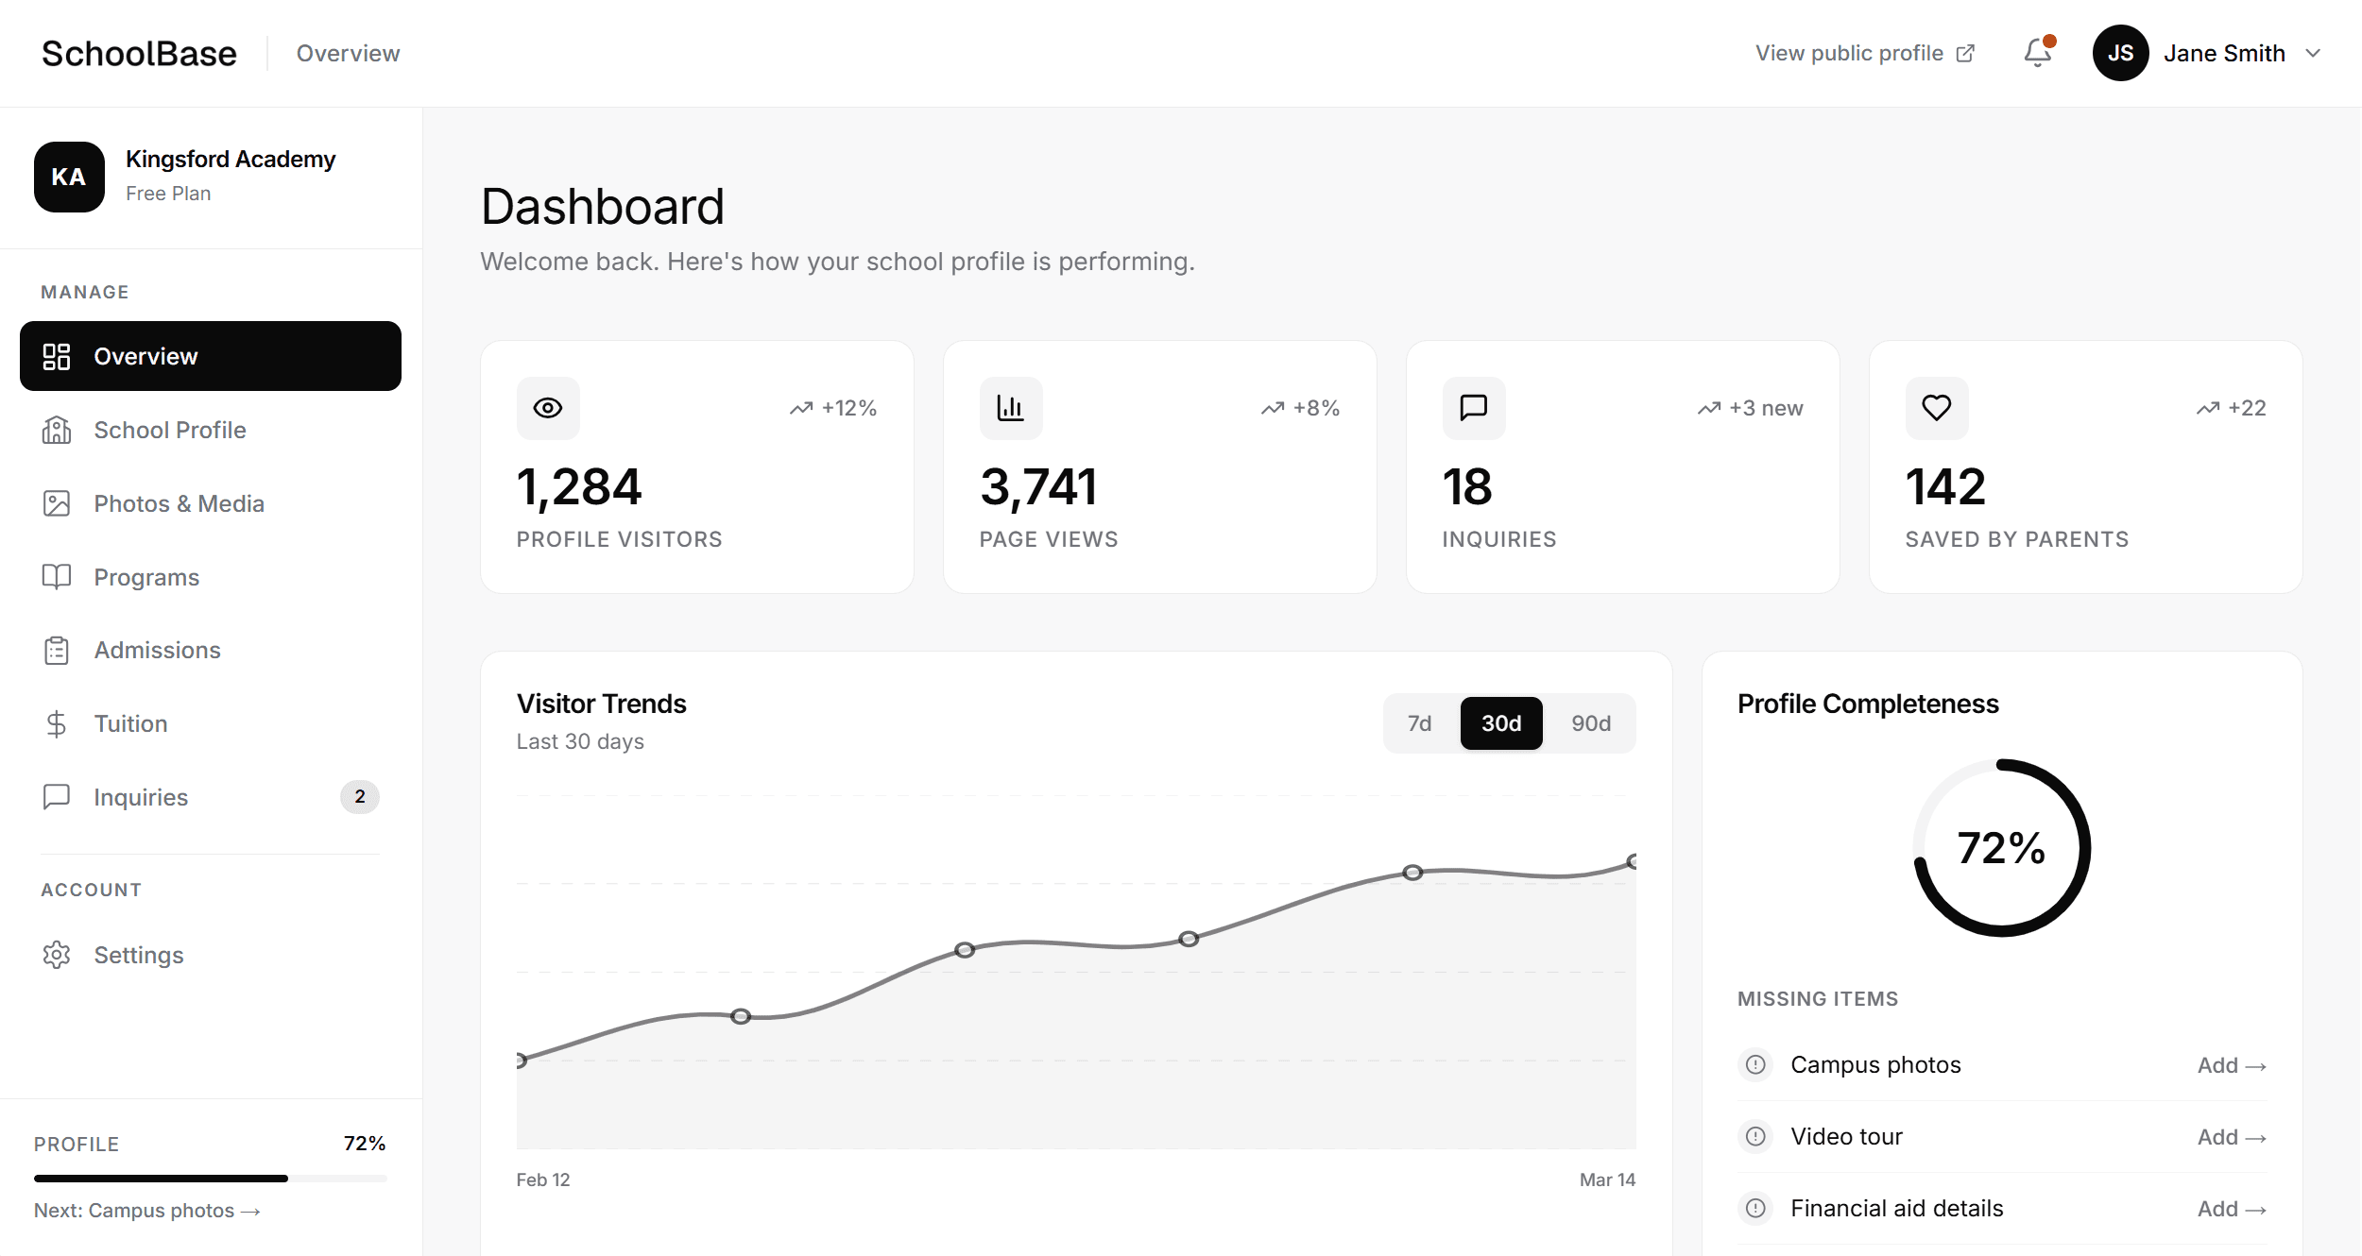Viewport: 2362px width, 1256px height.
Task: Switch visitor trends to 7d view
Action: tap(1420, 722)
